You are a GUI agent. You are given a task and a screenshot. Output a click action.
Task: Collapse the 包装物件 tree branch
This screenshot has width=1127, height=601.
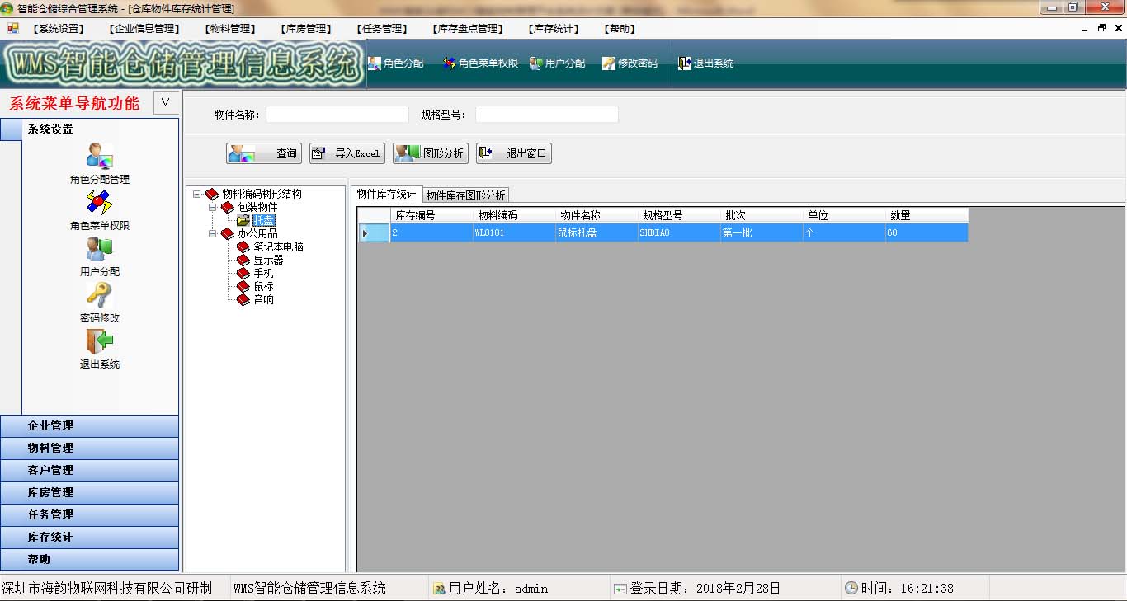point(212,208)
